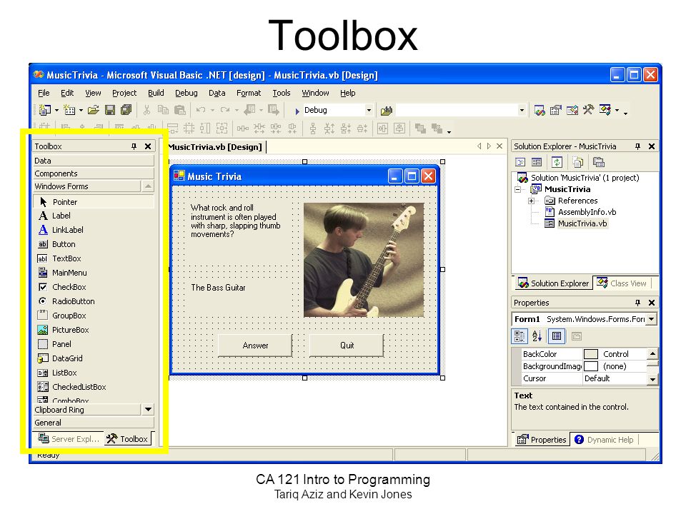Open the Form1 object selector dropdown

pyautogui.click(x=652, y=319)
